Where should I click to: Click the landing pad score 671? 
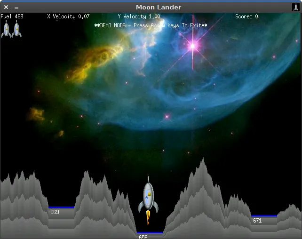[x=257, y=220]
